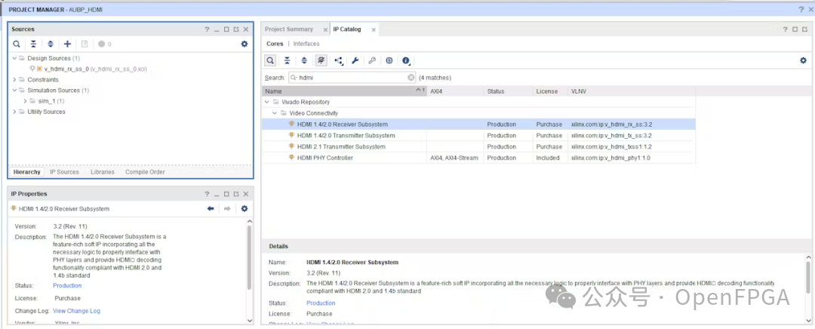
Task: Select the Interfaces view in IP Catalog
Action: click(306, 44)
